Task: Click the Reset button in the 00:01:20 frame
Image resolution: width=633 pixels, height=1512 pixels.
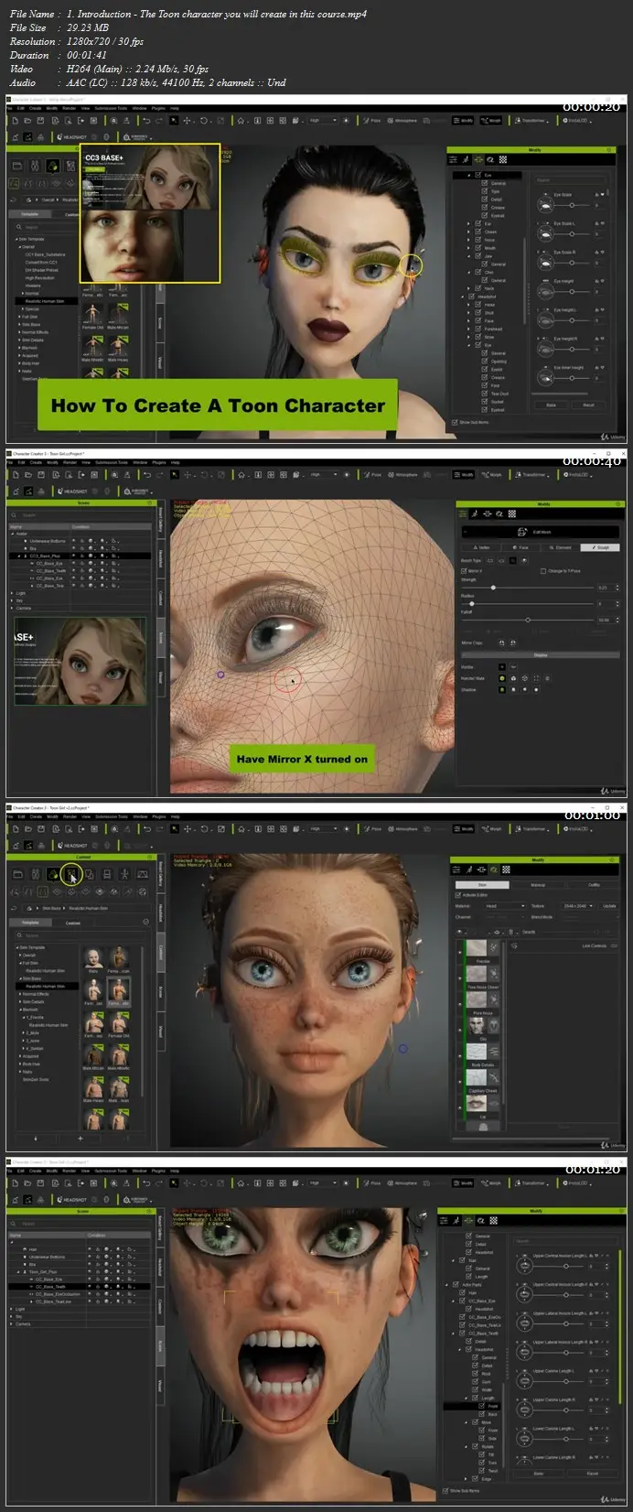Action: [x=593, y=1474]
